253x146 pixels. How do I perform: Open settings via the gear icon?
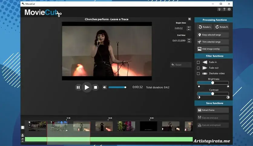[229, 9]
